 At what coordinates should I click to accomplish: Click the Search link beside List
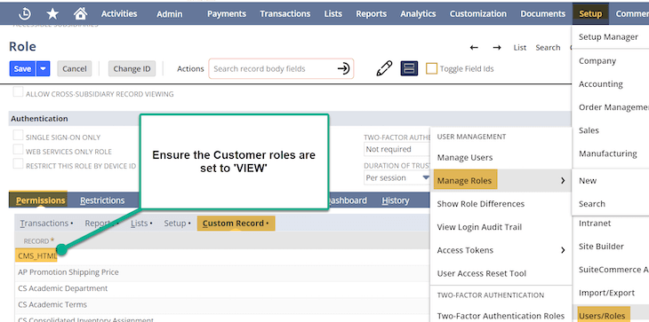tap(548, 48)
